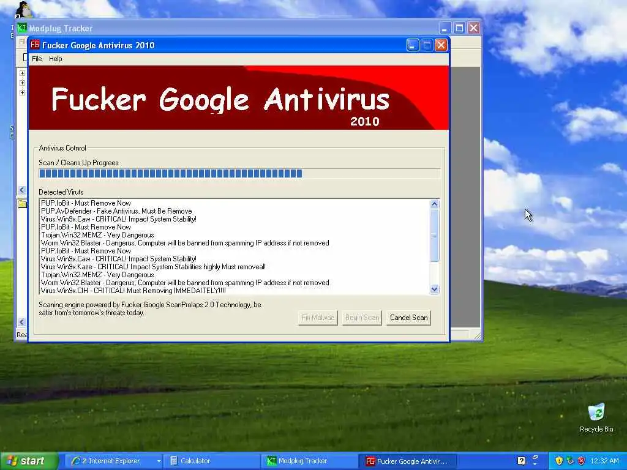Image resolution: width=627 pixels, height=470 pixels.
Task: Click the detected list scrollbar thumb
Action: 435,236
